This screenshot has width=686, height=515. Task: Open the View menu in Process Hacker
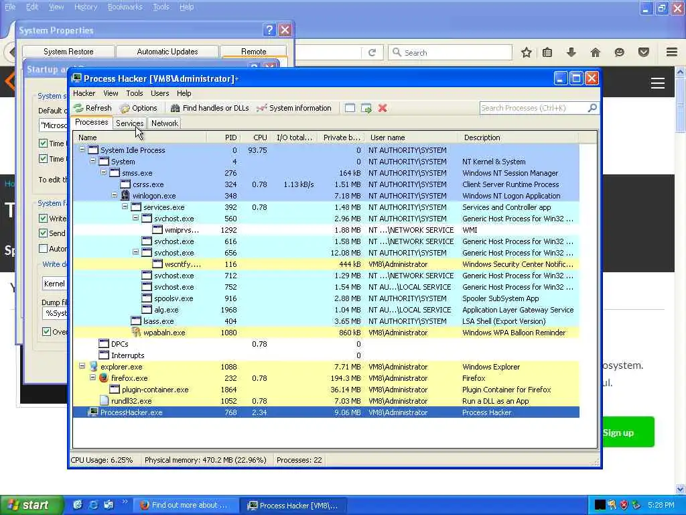point(111,93)
